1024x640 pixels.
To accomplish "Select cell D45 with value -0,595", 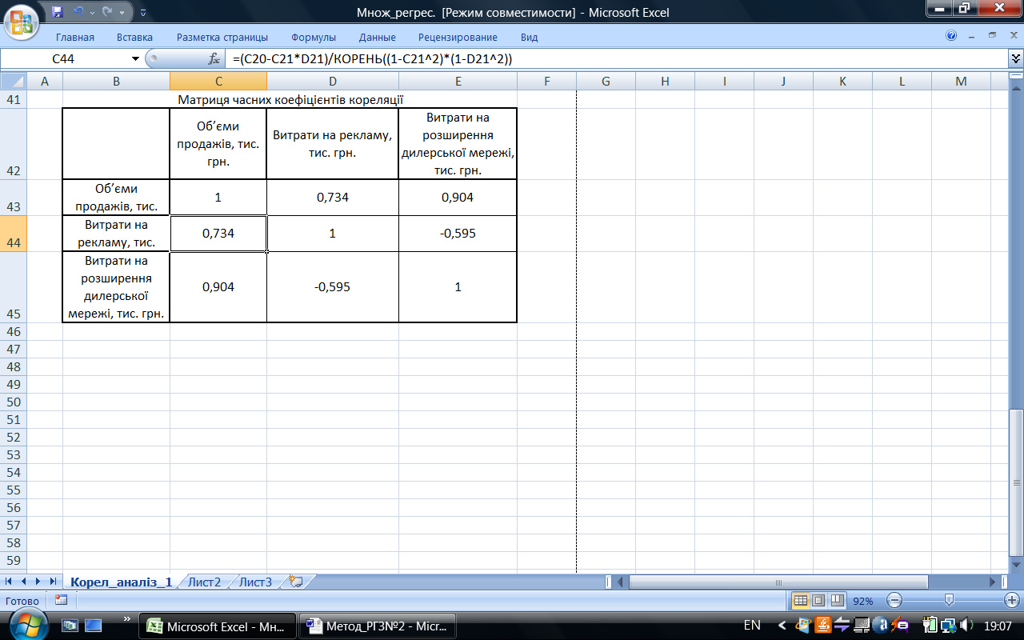I will point(332,287).
